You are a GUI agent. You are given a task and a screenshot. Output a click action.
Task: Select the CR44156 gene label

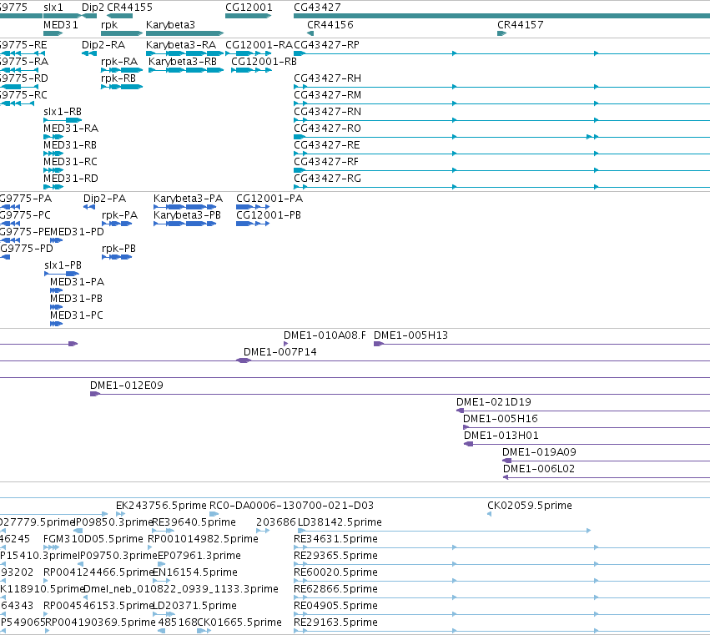coord(330,24)
